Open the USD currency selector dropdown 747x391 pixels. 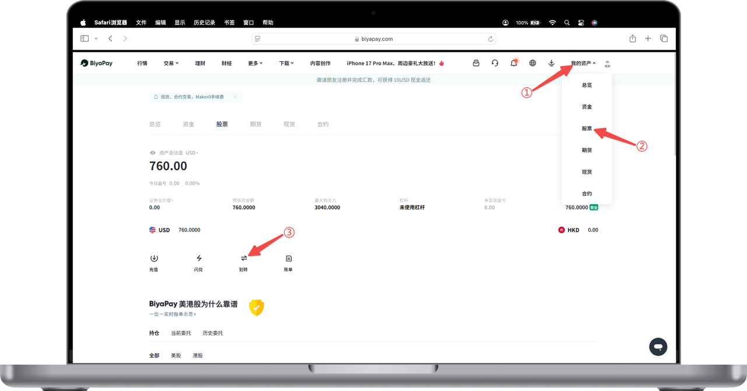pyautogui.click(x=192, y=153)
